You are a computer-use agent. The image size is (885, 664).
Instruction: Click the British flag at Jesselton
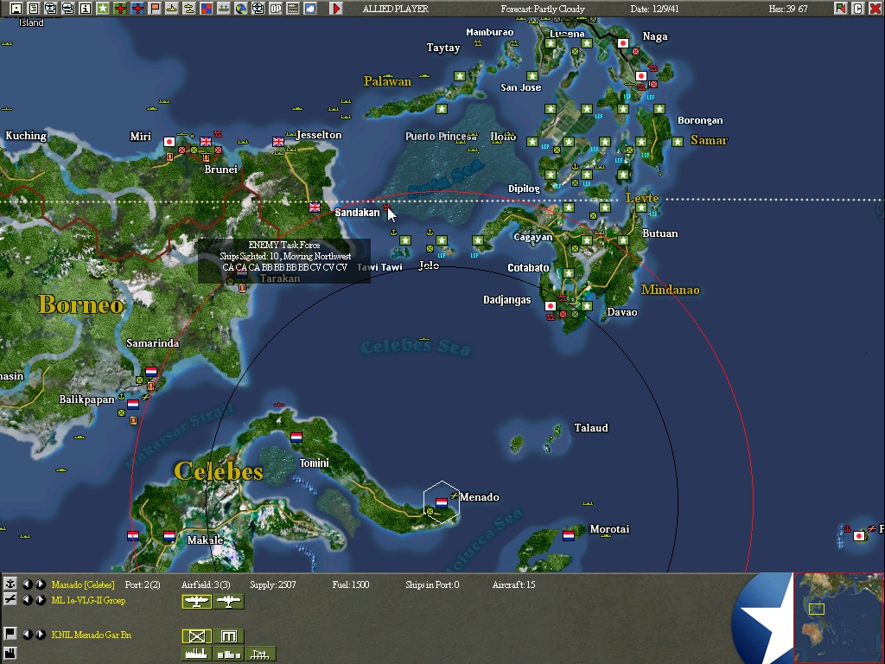pyautogui.click(x=278, y=141)
